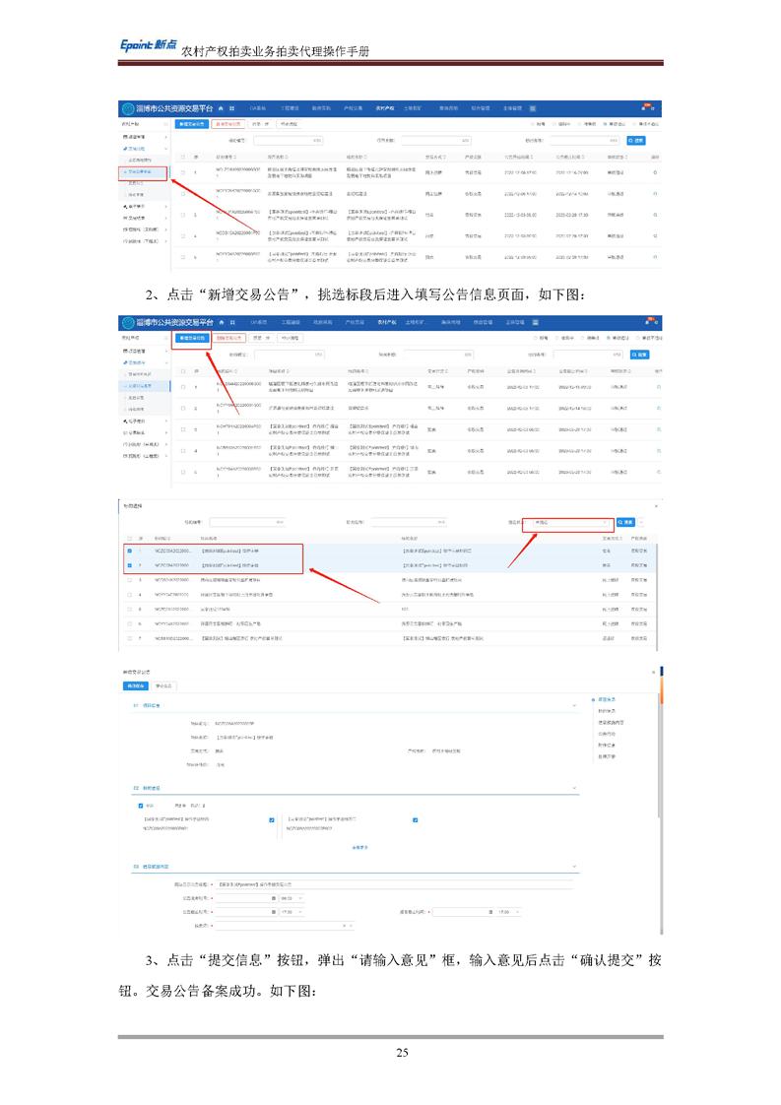Viewport: 781px width, 1105px height.
Task: Toggle the 全选 checkbox in section 02 of form
Action: (141, 806)
